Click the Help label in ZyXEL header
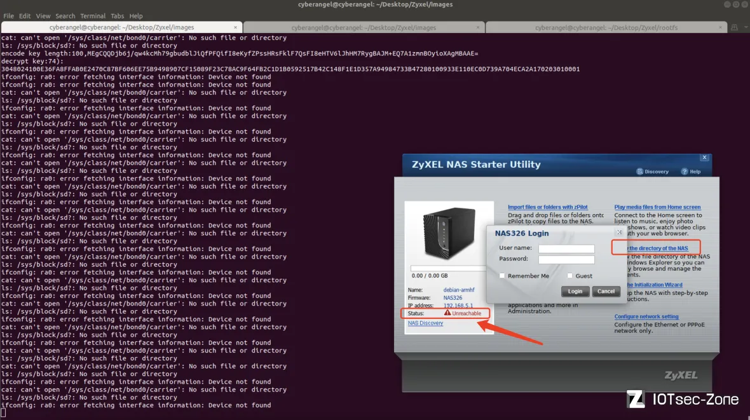 (695, 172)
